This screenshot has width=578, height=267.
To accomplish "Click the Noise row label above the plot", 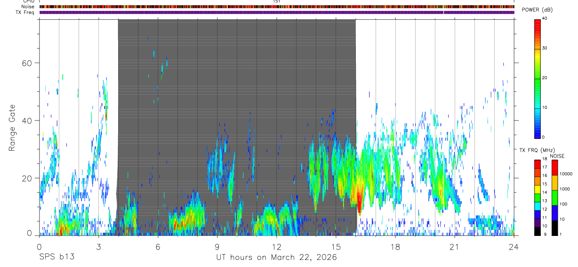I will pos(28,7).
